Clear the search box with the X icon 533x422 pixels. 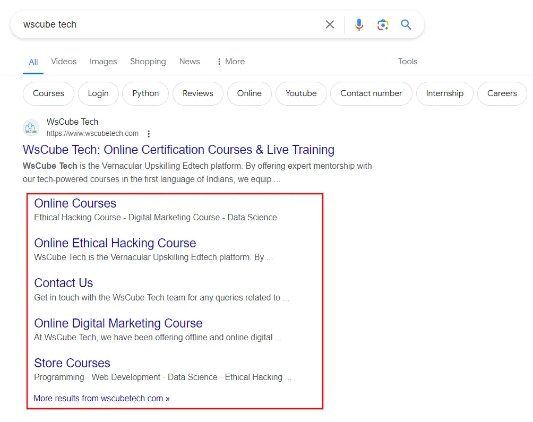click(330, 24)
